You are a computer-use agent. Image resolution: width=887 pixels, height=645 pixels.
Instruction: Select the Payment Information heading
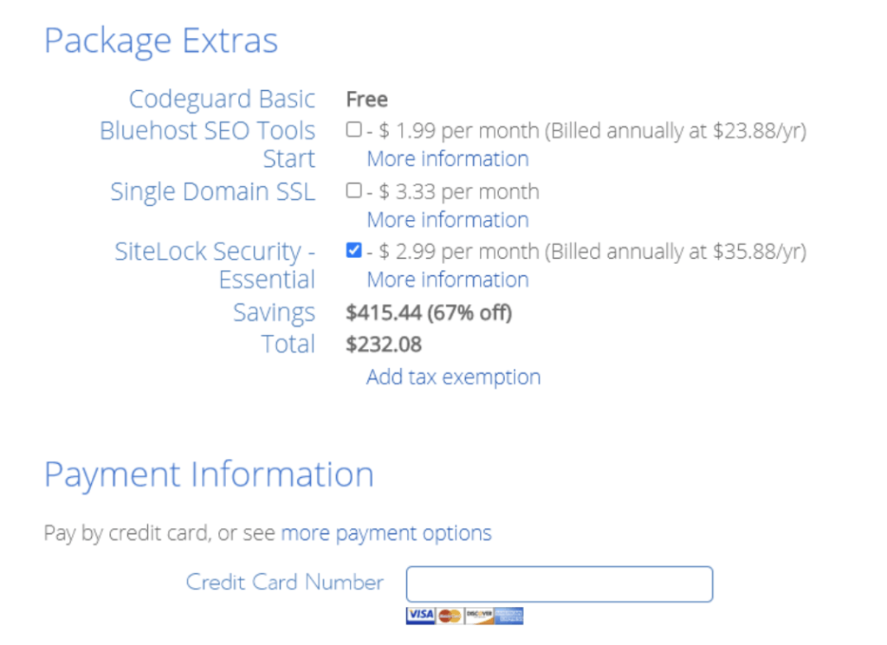(x=208, y=474)
